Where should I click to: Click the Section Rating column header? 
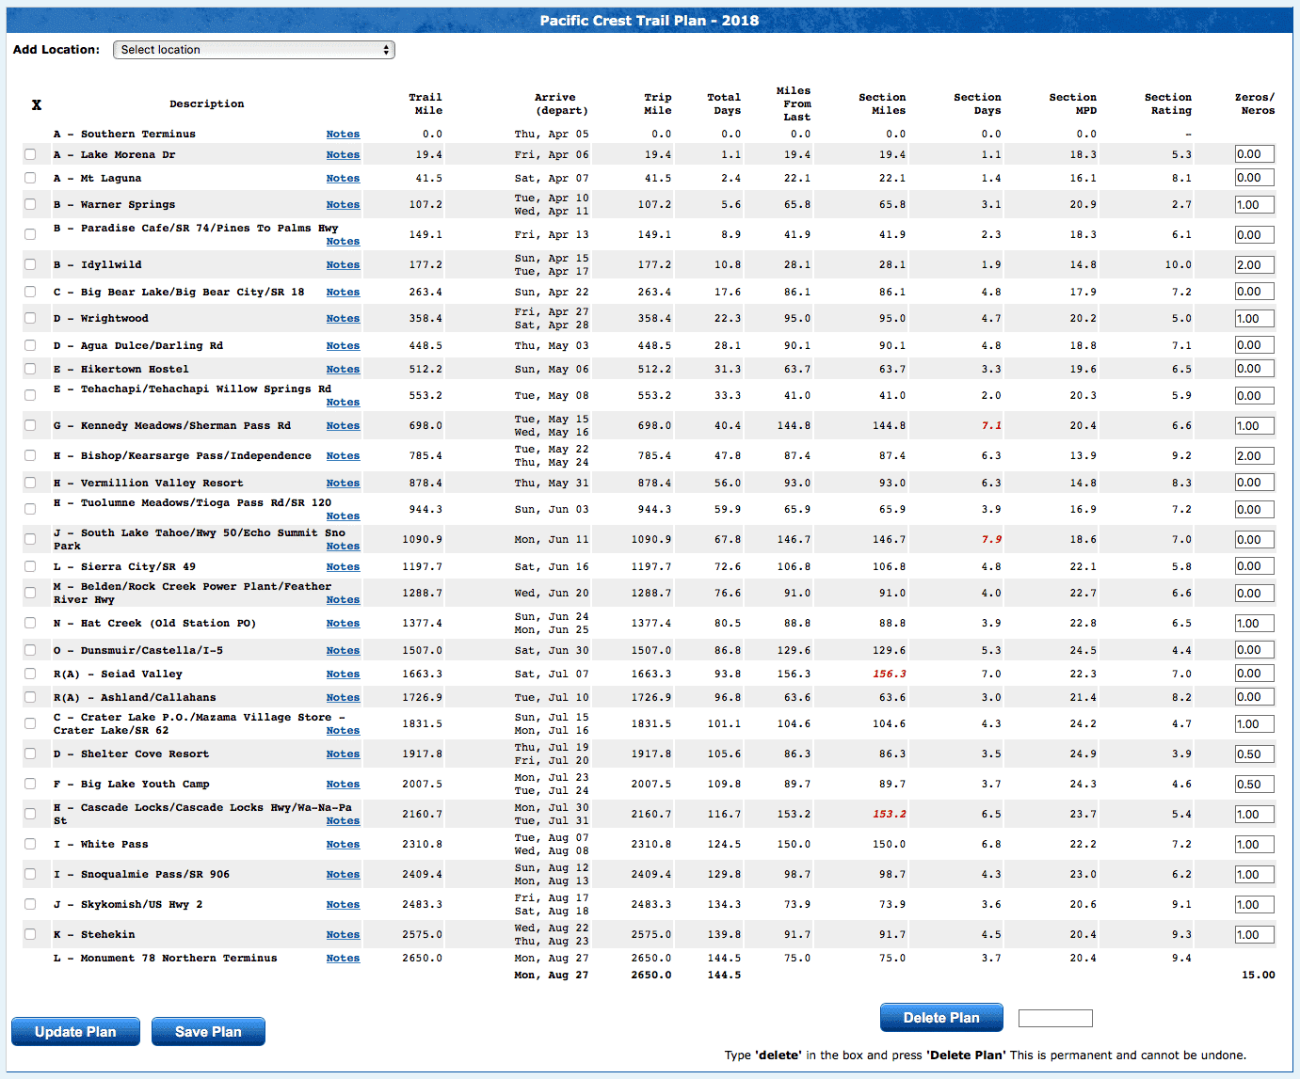[1168, 103]
